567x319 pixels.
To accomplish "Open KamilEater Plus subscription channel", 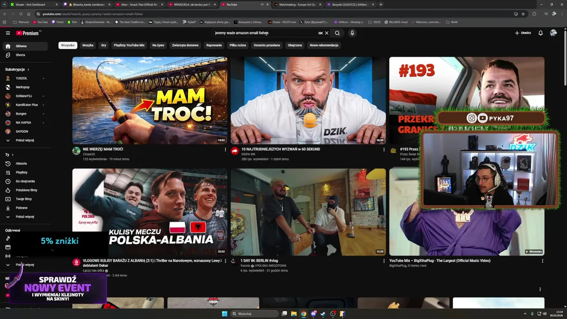I will click(x=25, y=105).
